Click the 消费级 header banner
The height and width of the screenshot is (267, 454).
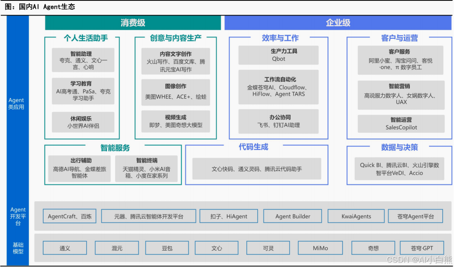133,23
